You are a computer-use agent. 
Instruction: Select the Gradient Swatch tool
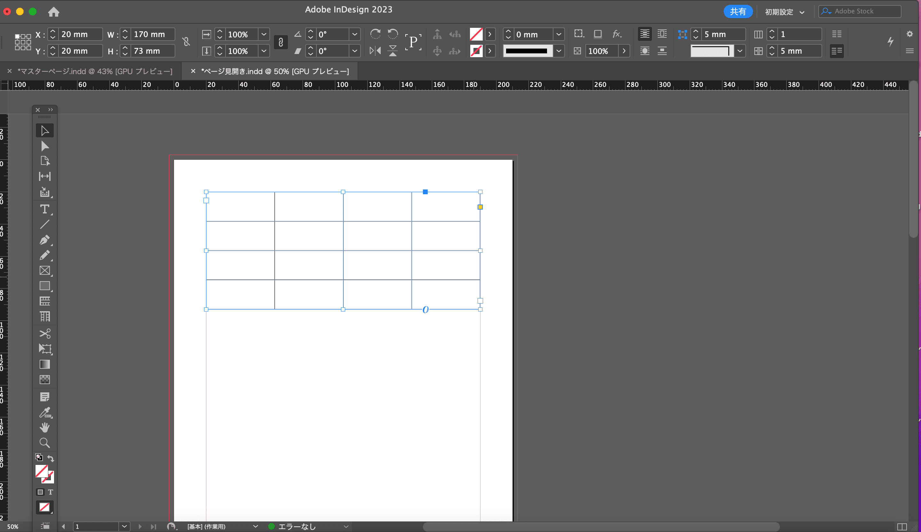(x=44, y=364)
